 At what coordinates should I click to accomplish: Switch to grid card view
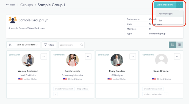[172, 45]
